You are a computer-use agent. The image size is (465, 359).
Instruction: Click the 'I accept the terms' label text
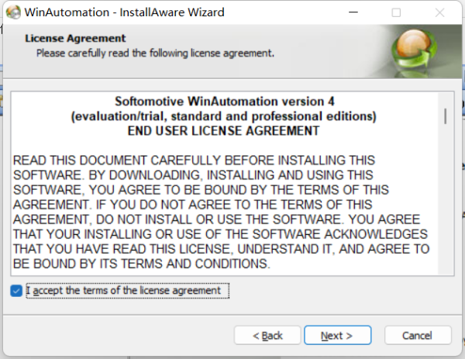coord(123,291)
